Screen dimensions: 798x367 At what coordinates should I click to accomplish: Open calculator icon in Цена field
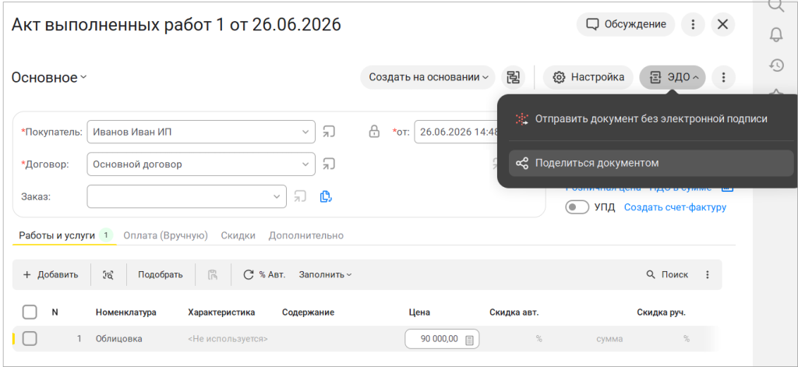tap(470, 340)
